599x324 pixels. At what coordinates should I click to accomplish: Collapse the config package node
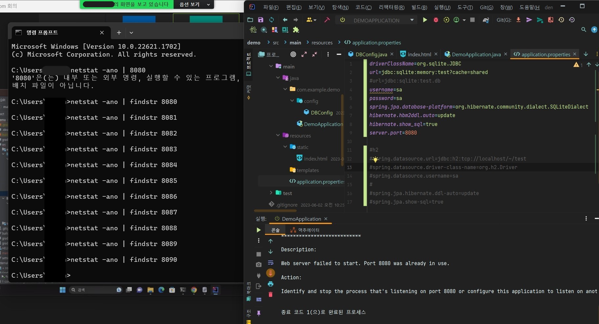292,101
